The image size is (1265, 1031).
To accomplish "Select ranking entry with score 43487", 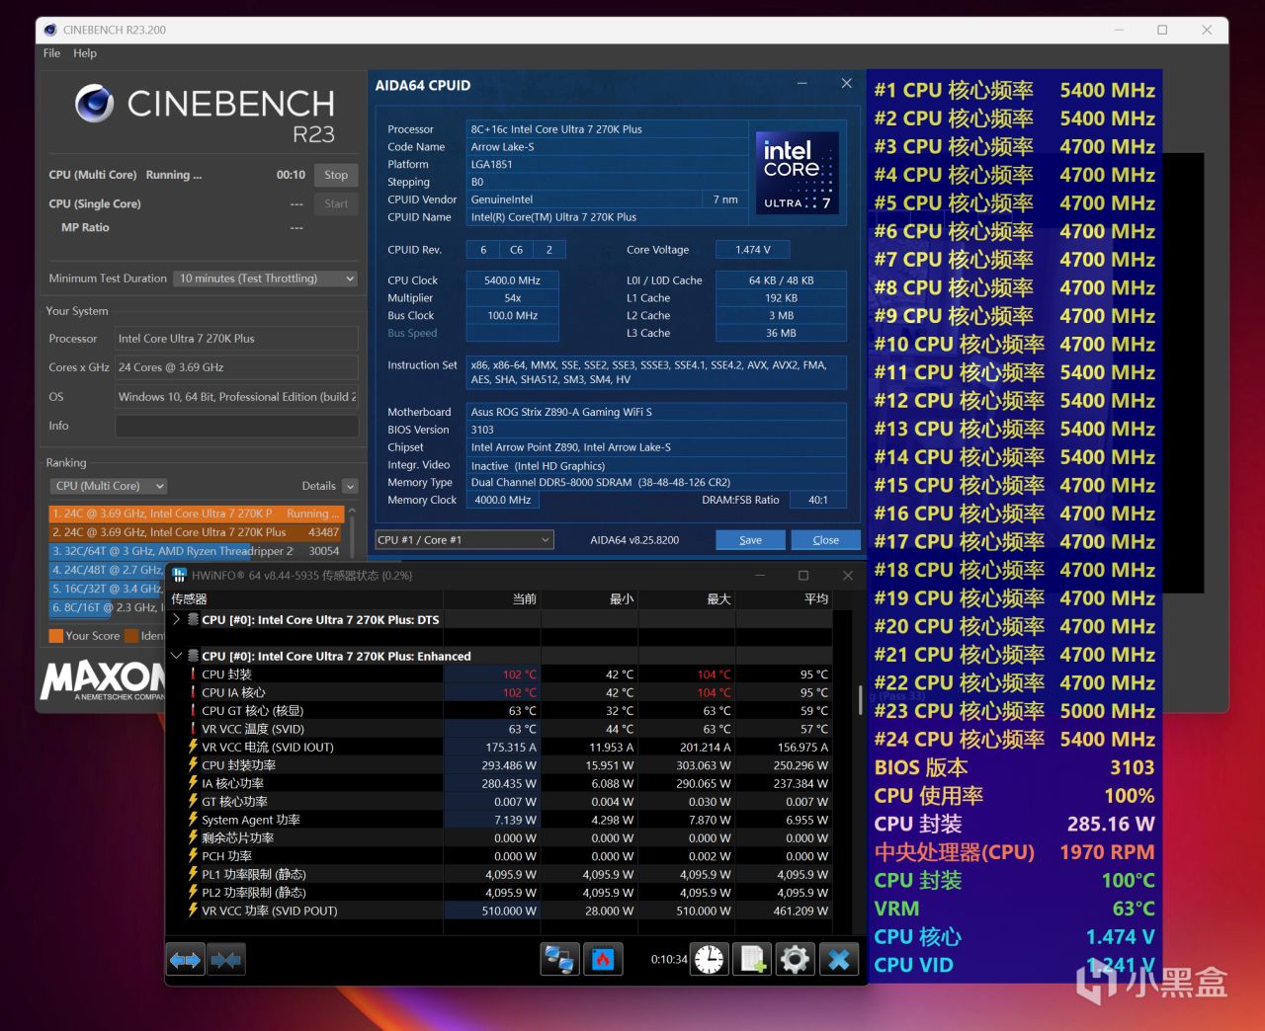I will pos(196,532).
